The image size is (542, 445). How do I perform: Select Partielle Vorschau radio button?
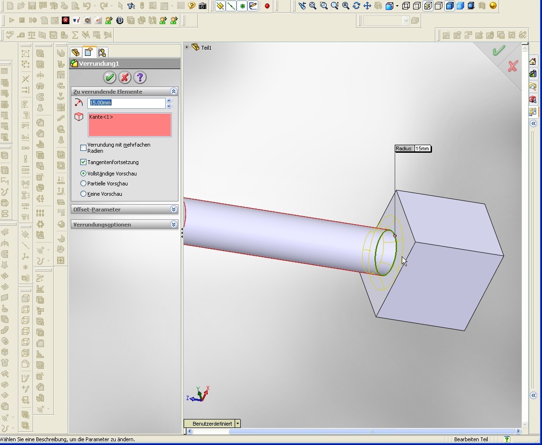pos(84,183)
